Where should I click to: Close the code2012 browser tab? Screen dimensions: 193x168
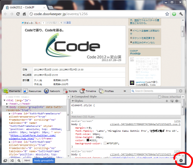pyautogui.click(x=44, y=8)
